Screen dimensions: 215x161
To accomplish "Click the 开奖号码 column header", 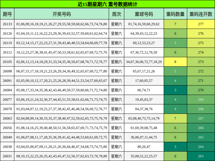I will click(x=62, y=14).
